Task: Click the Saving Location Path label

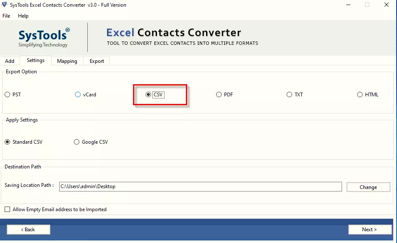Action: pyautogui.click(x=29, y=185)
